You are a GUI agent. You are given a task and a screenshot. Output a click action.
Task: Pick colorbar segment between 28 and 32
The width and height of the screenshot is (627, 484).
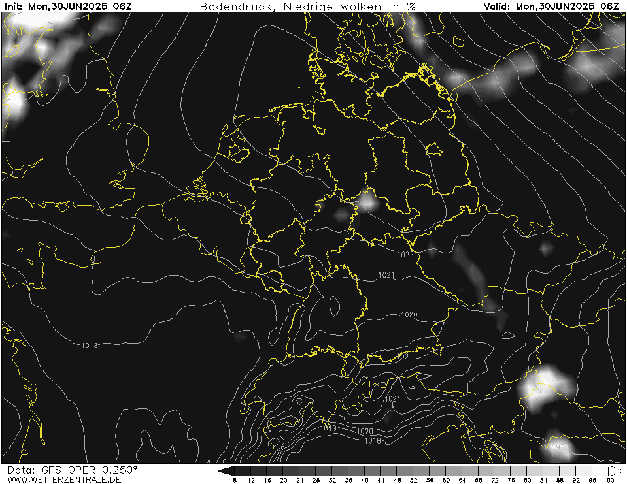tap(324, 471)
